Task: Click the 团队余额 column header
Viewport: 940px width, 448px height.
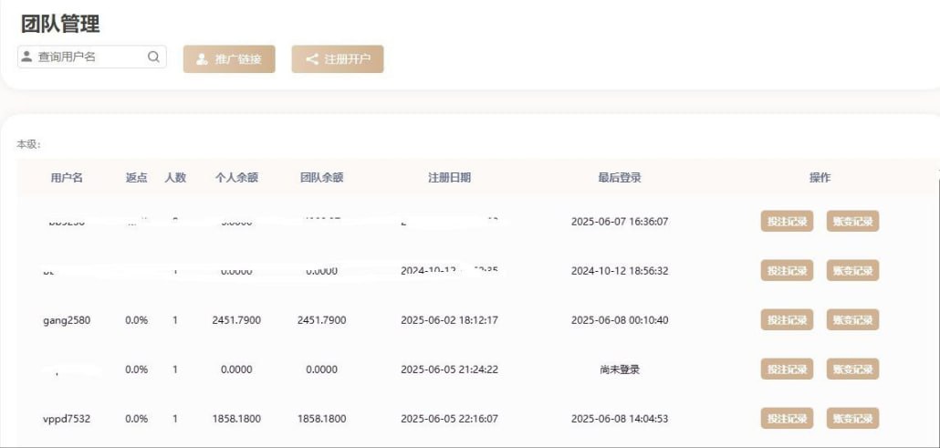Action: pyautogui.click(x=321, y=178)
